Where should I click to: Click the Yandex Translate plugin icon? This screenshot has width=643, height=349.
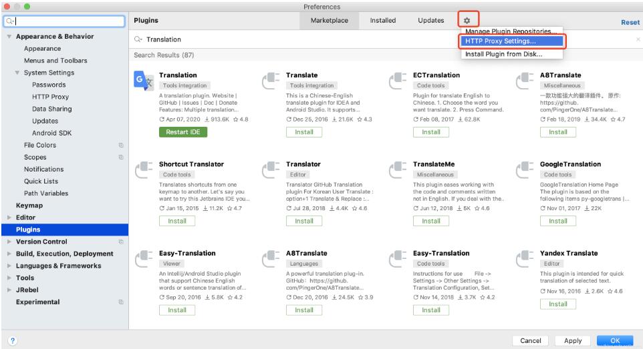pyautogui.click(x=524, y=259)
